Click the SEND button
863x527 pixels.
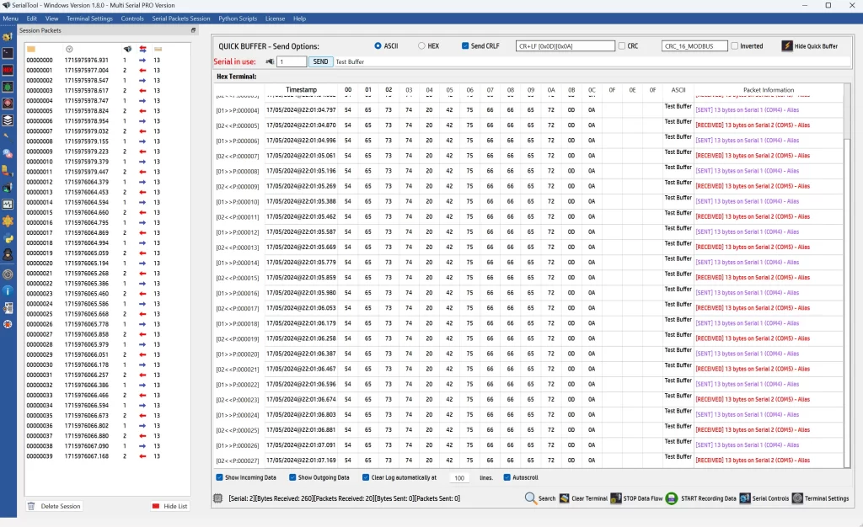[x=320, y=61]
